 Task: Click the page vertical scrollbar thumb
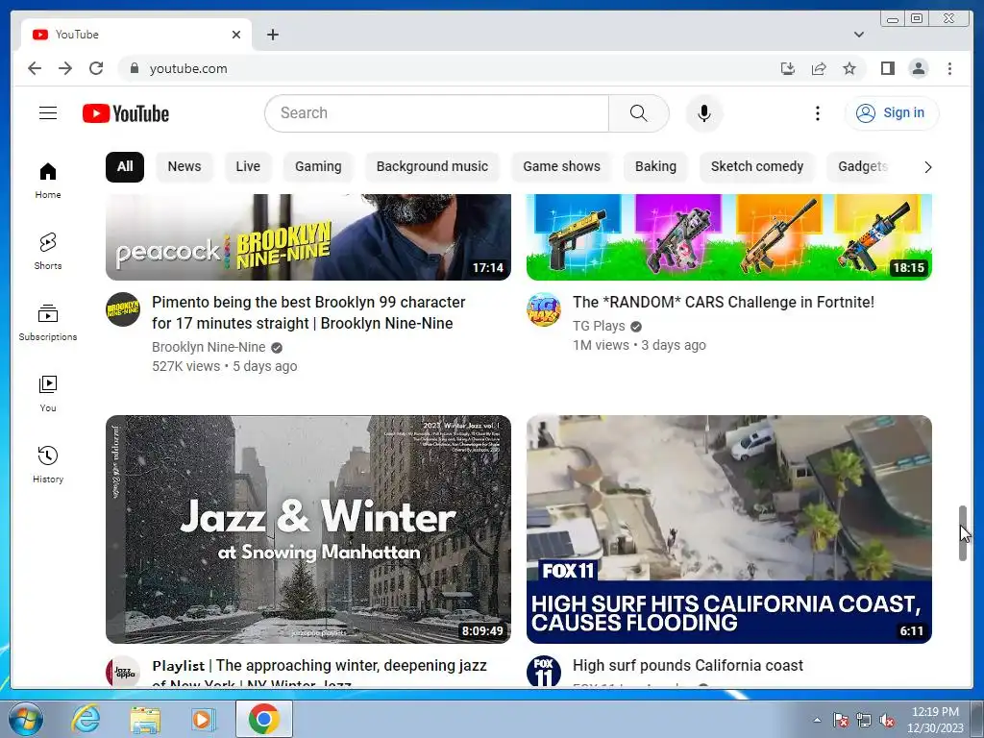tap(963, 532)
